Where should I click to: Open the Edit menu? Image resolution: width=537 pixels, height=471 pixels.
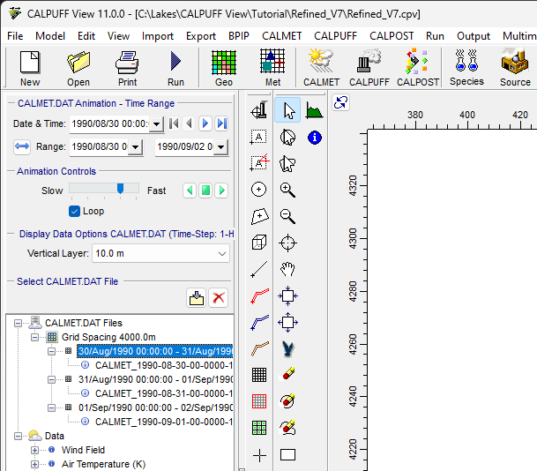(86, 36)
